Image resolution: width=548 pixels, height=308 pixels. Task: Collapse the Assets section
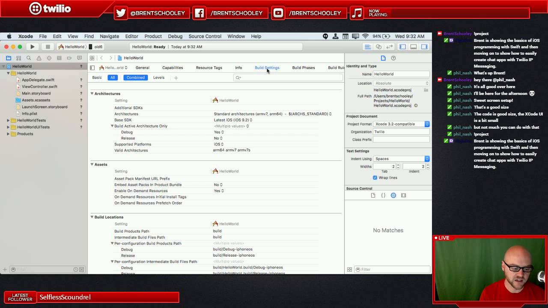[92, 164]
